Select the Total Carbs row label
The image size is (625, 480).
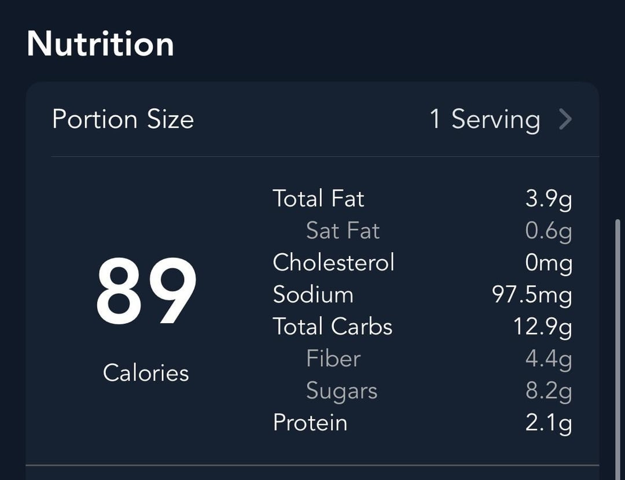coord(332,327)
